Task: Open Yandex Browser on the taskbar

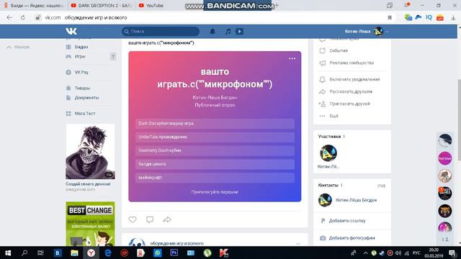Action: coord(91,253)
